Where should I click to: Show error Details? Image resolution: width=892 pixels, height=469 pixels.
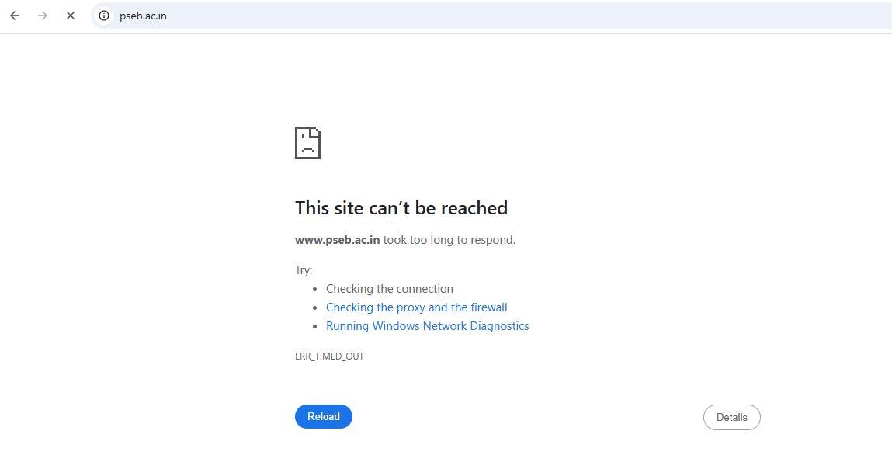click(x=731, y=417)
